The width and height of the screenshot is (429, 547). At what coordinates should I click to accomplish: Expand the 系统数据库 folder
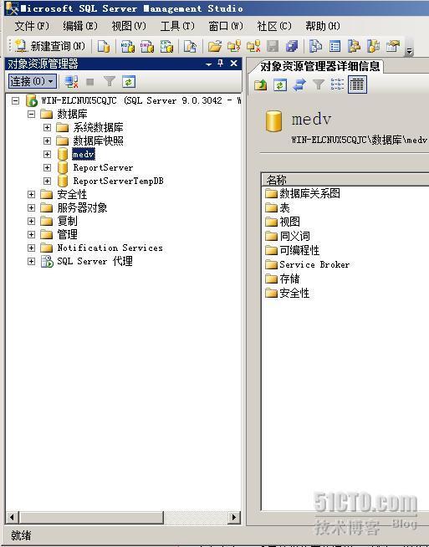[x=47, y=128]
